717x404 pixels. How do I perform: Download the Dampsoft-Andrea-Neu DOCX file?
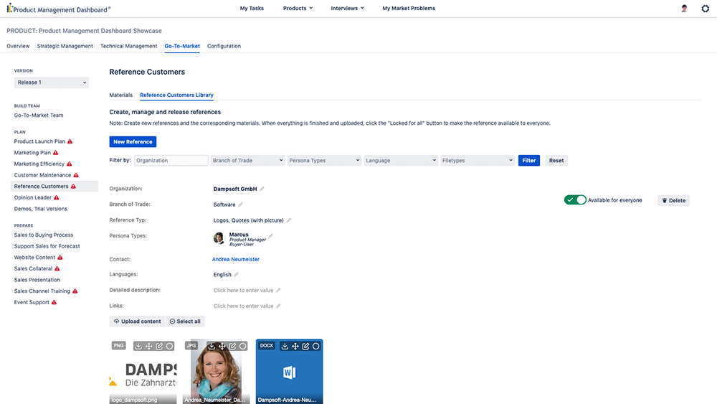tap(285, 347)
